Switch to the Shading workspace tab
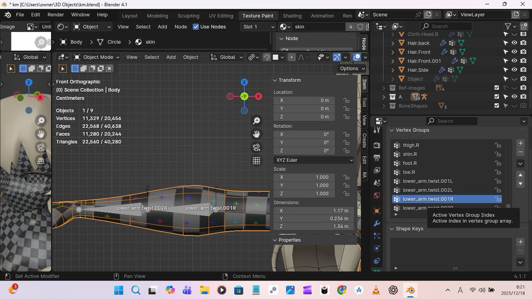 [292, 16]
